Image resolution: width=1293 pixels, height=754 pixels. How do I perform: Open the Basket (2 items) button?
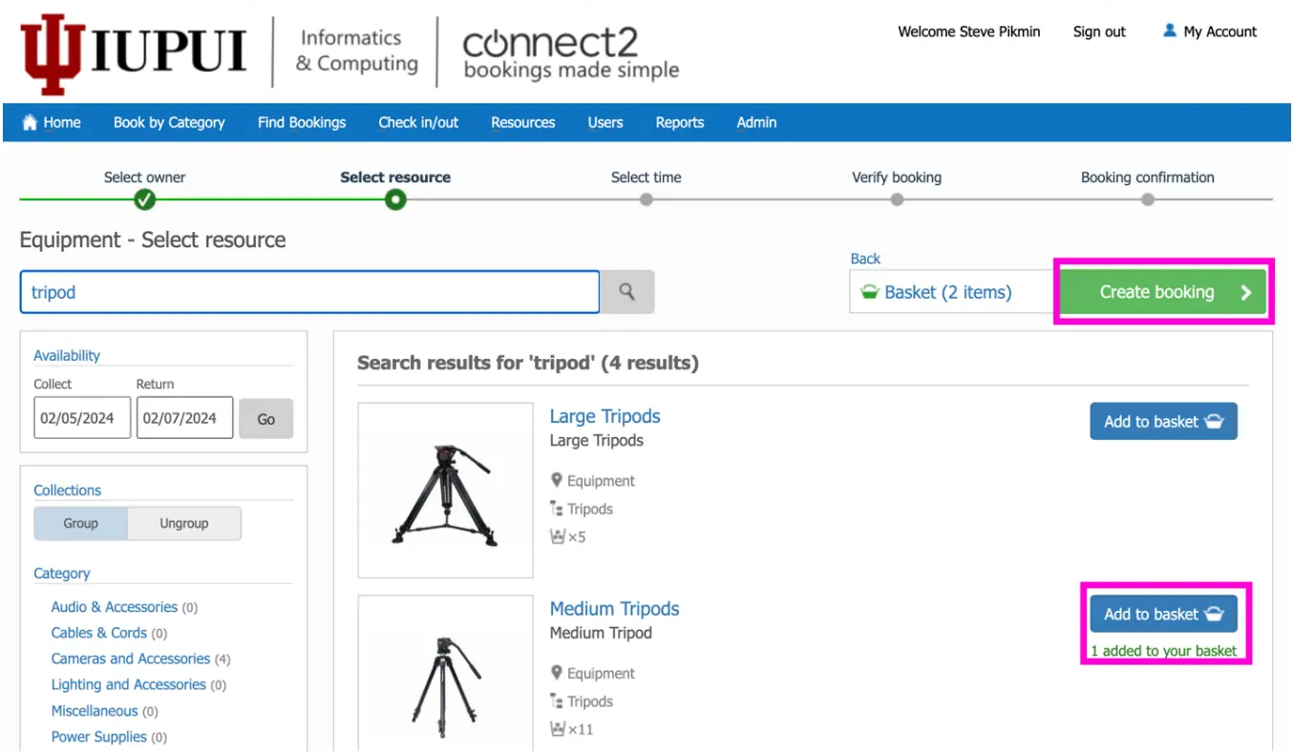tap(952, 292)
